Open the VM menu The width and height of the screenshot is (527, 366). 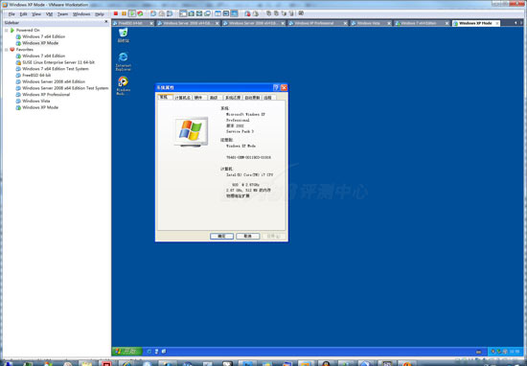[x=49, y=14]
